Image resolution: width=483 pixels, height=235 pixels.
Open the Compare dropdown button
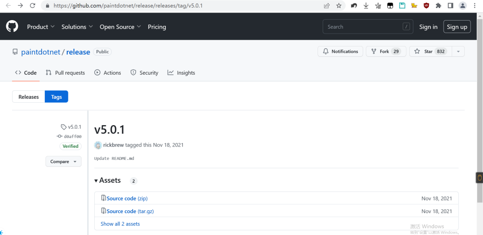64,161
